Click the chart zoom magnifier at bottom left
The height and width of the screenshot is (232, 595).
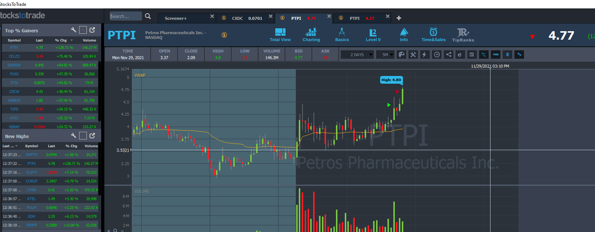point(115,231)
